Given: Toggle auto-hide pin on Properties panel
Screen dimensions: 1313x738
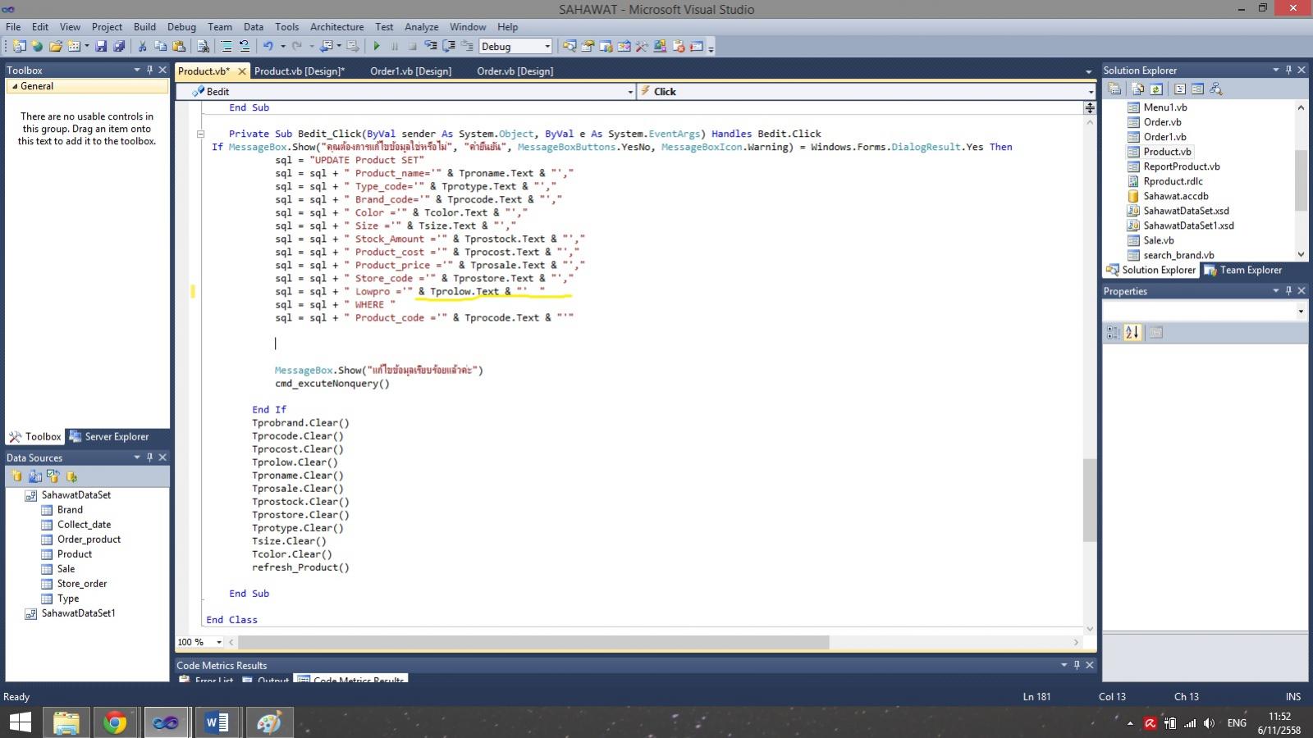Looking at the screenshot, I should click(x=1288, y=290).
